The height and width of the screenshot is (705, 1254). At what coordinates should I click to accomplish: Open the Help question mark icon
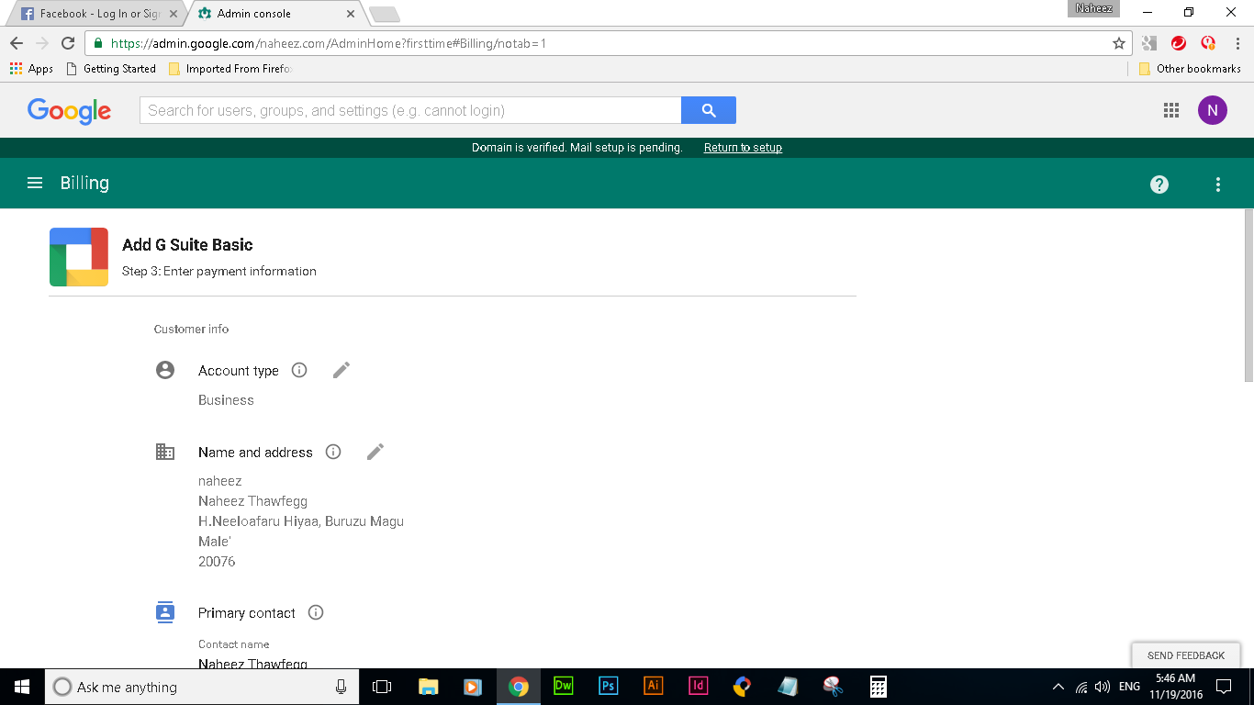coord(1159,185)
